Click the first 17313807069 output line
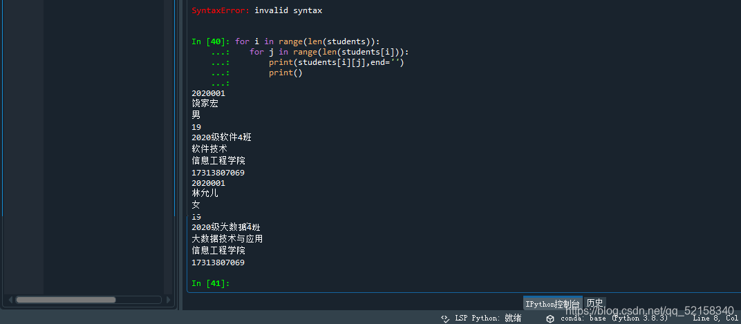 click(218, 173)
